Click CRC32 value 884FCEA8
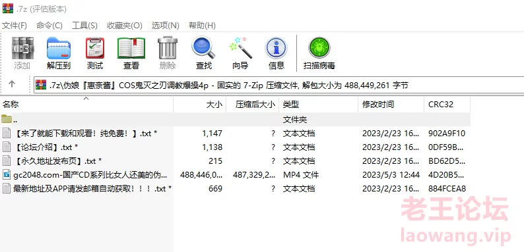The height and width of the screenshot is (252, 524). click(447, 189)
